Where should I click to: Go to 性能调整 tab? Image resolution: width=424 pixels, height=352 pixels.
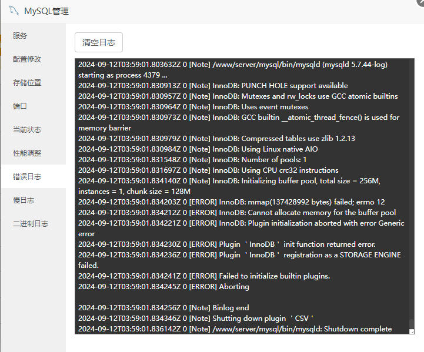click(x=34, y=153)
